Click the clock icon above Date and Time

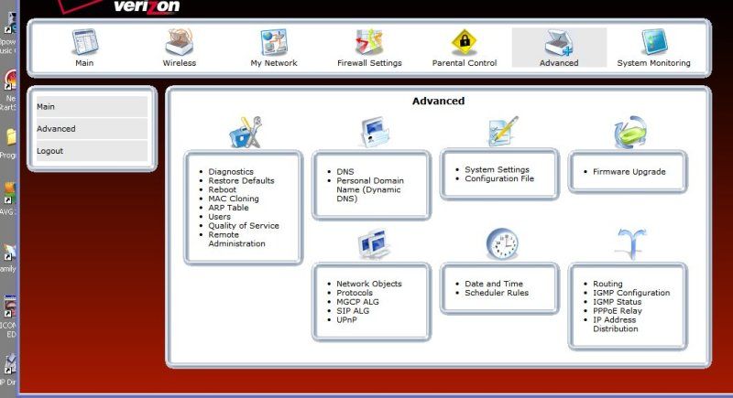(x=501, y=243)
